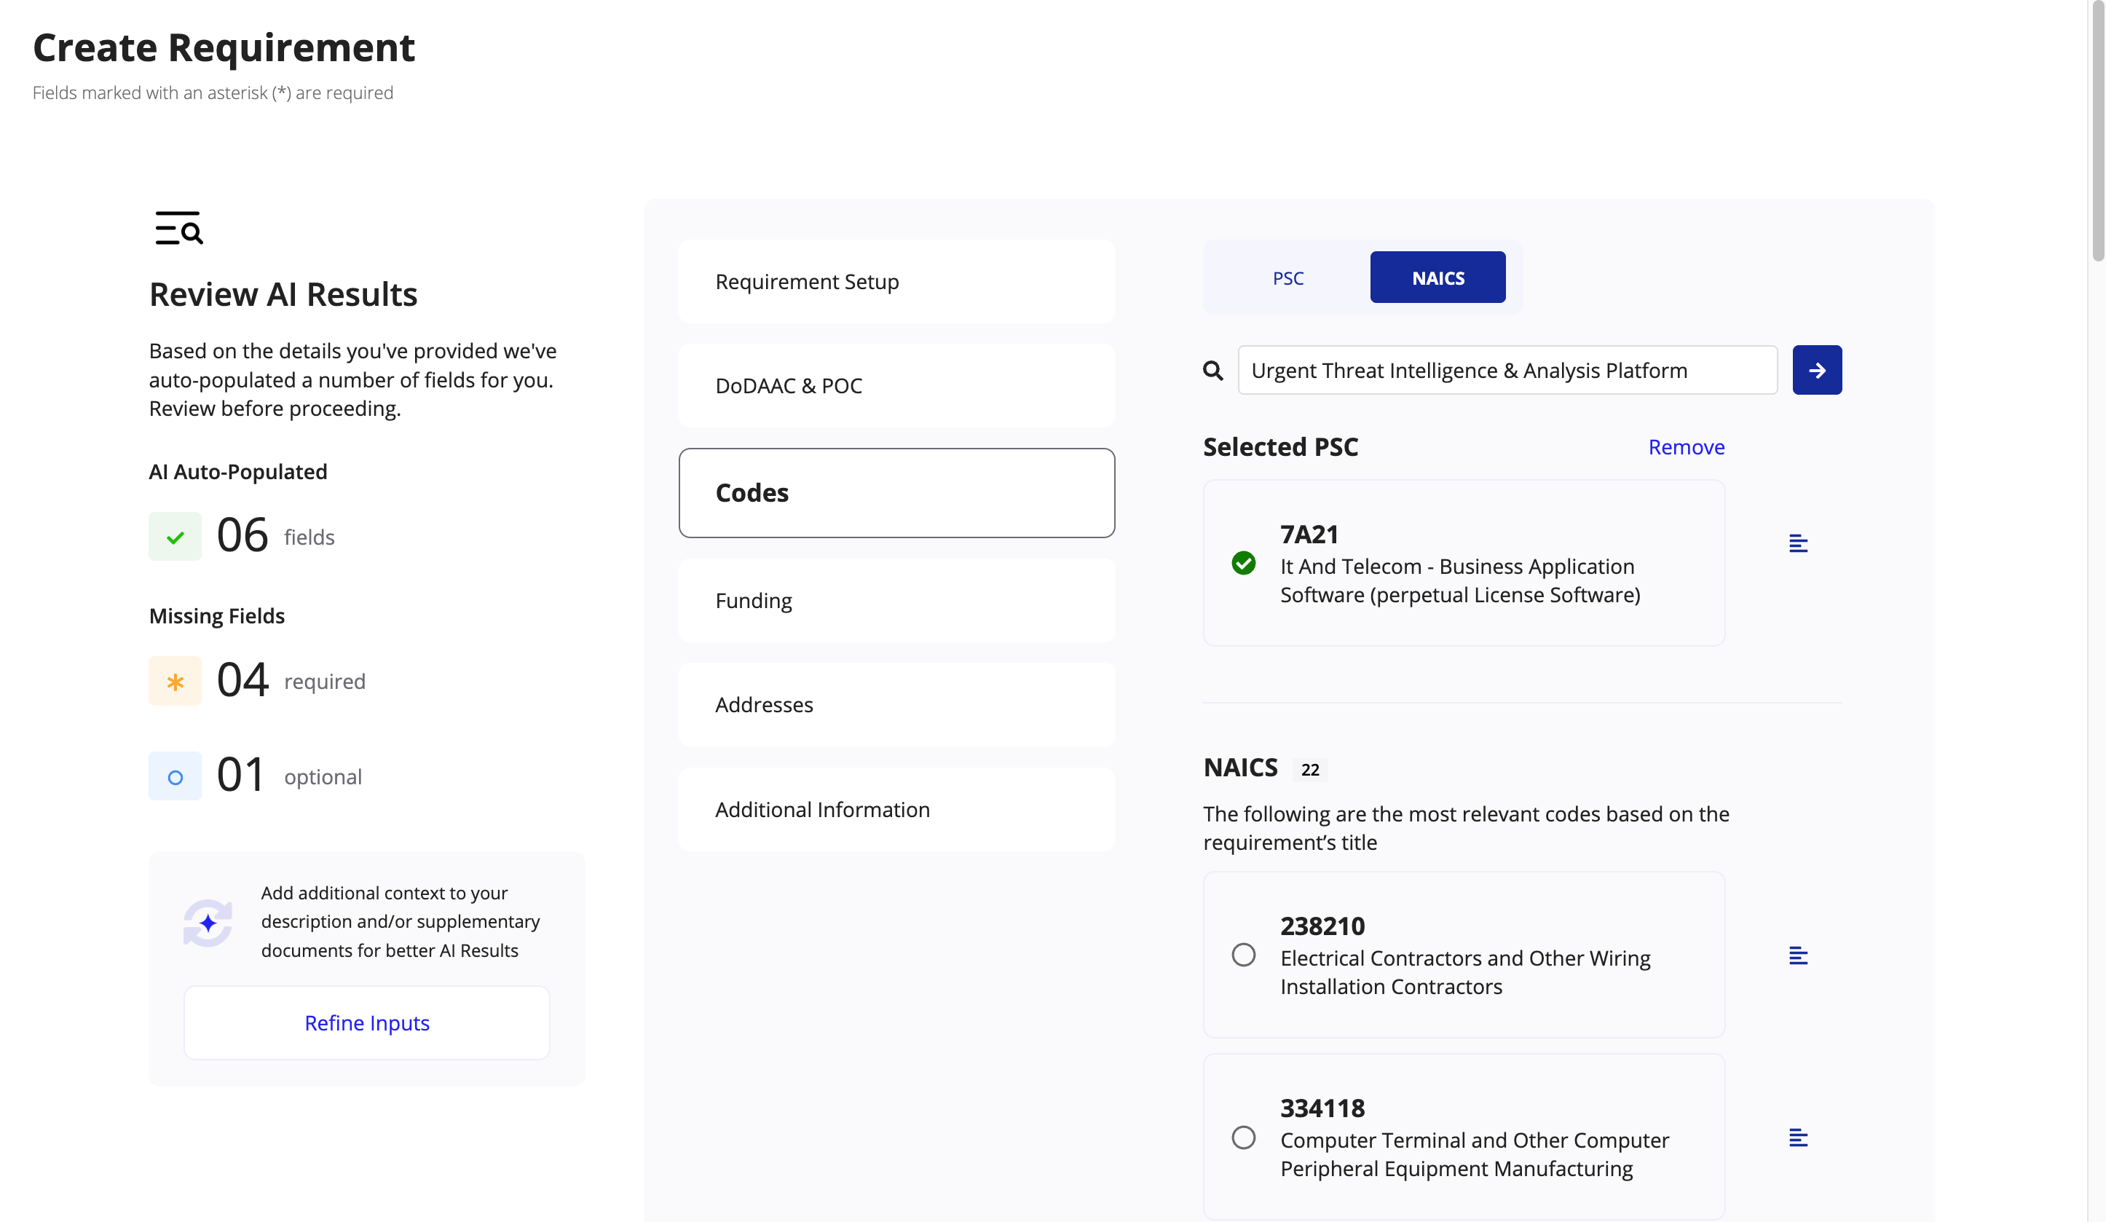Click the 7A21 PSC code text
The width and height of the screenshot is (2106, 1222).
tap(1309, 534)
